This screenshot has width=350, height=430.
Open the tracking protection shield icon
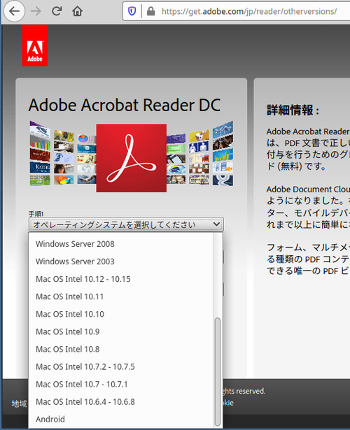[132, 11]
